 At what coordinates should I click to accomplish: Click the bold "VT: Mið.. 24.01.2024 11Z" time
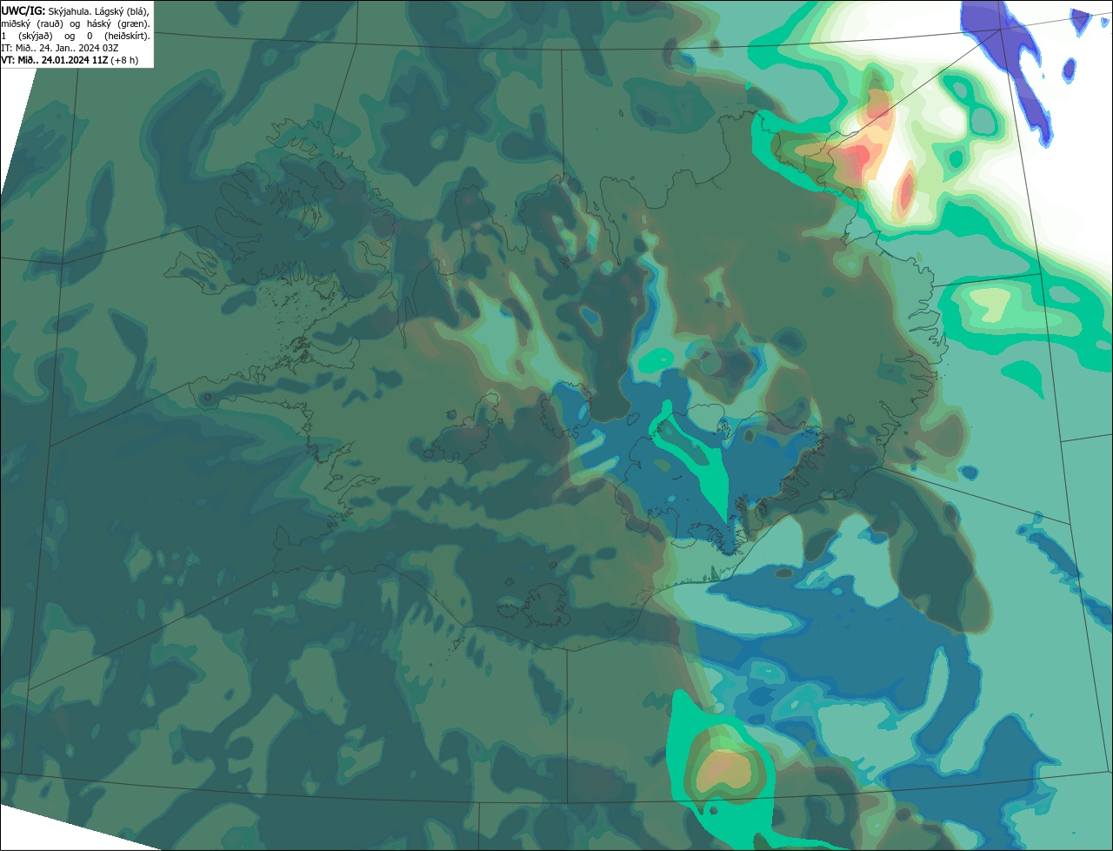tap(54, 60)
